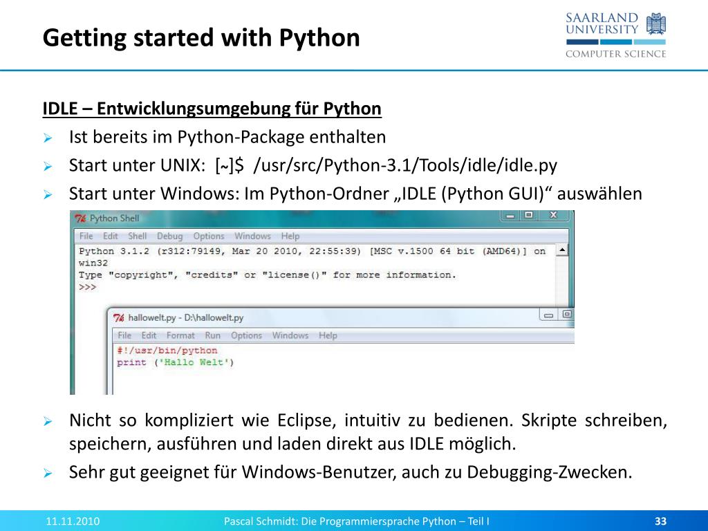Click the Type "copyright" information line
708x531 pixels.
[268, 275]
